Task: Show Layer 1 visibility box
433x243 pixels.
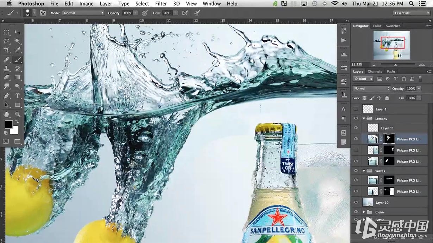Action: [356, 109]
